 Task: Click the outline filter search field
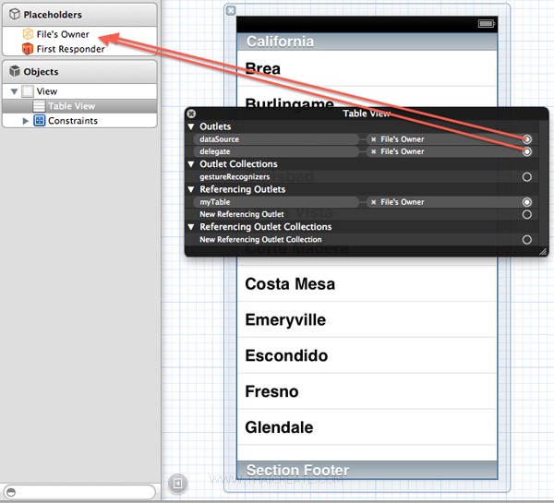tap(79, 492)
